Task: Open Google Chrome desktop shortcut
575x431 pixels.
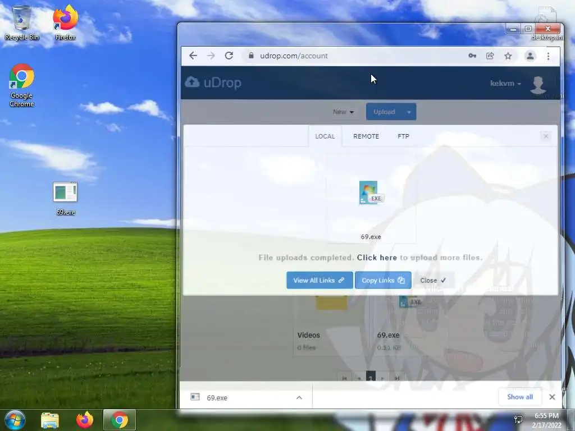Action: 22,86
